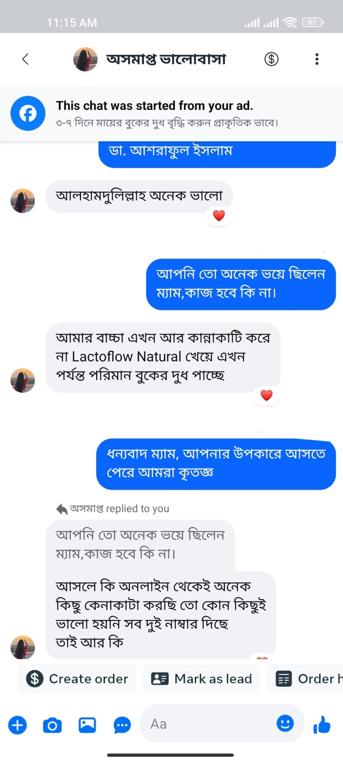The width and height of the screenshot is (343, 762).
Task: Tap the Mark as lead button
Action: tap(202, 679)
